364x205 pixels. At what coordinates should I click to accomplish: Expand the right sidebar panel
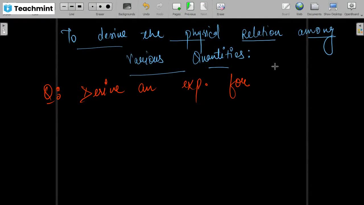360,28
